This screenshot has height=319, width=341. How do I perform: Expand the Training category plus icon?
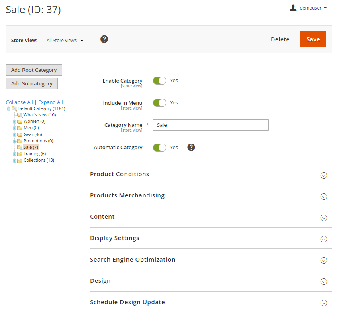(15, 154)
